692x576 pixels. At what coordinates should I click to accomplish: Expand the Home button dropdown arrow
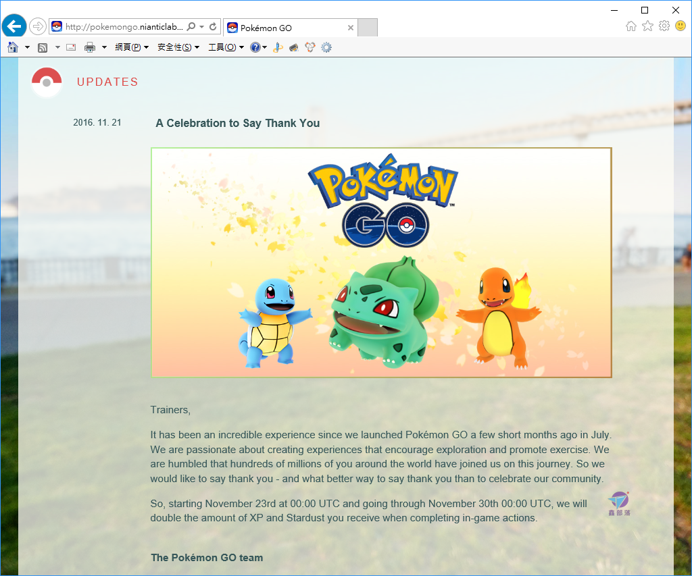pos(27,47)
